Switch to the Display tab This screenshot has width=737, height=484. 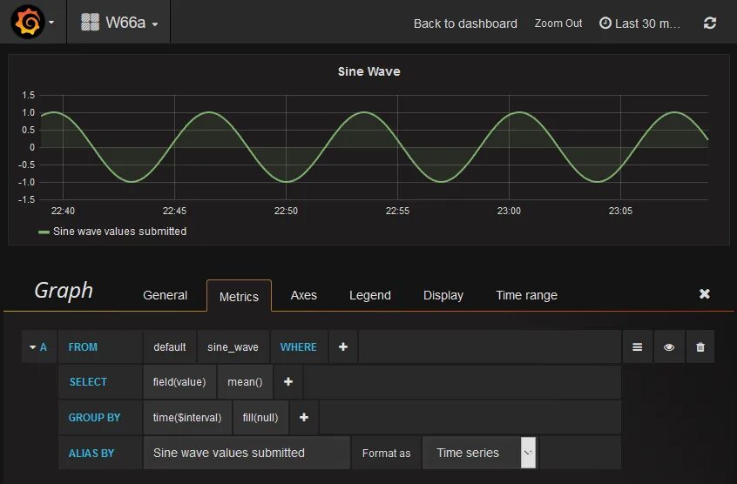[443, 295]
